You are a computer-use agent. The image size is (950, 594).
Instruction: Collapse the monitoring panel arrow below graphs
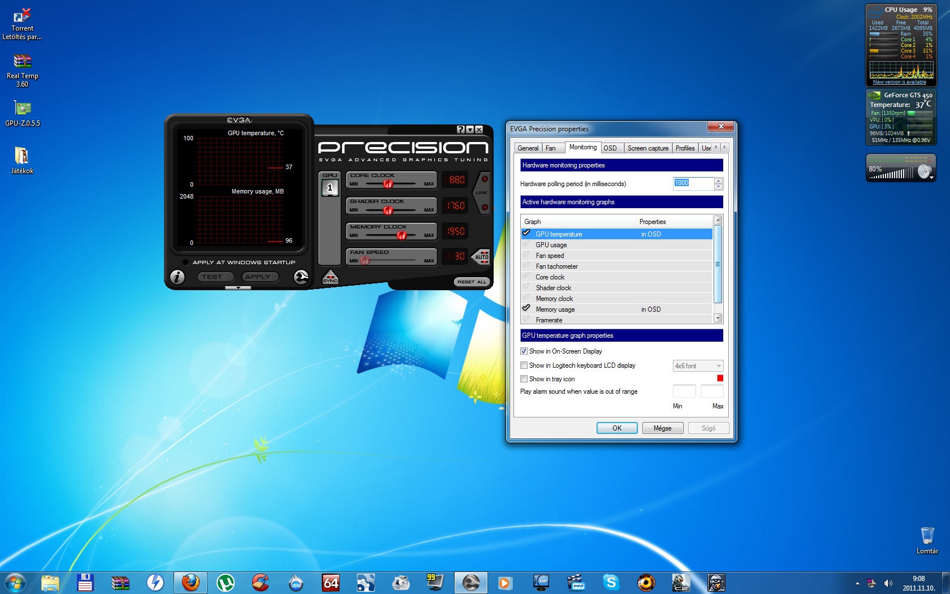point(238,288)
